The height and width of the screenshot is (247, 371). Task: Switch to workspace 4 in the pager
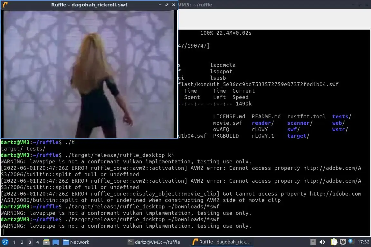[x=37, y=242]
